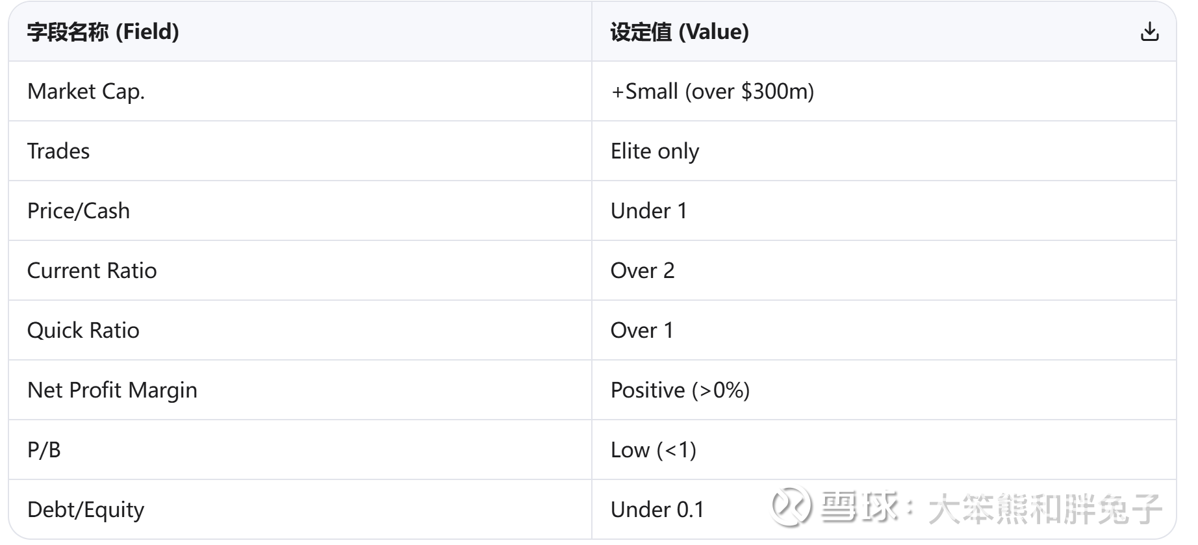1198x545 pixels.
Task: Click the Xueqiu snowball logo watermark
Action: [791, 506]
